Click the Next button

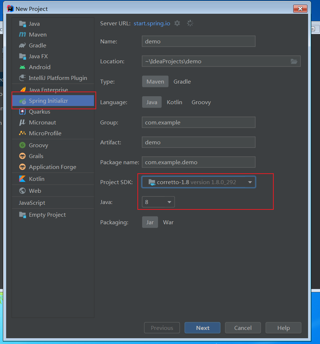[x=202, y=328]
